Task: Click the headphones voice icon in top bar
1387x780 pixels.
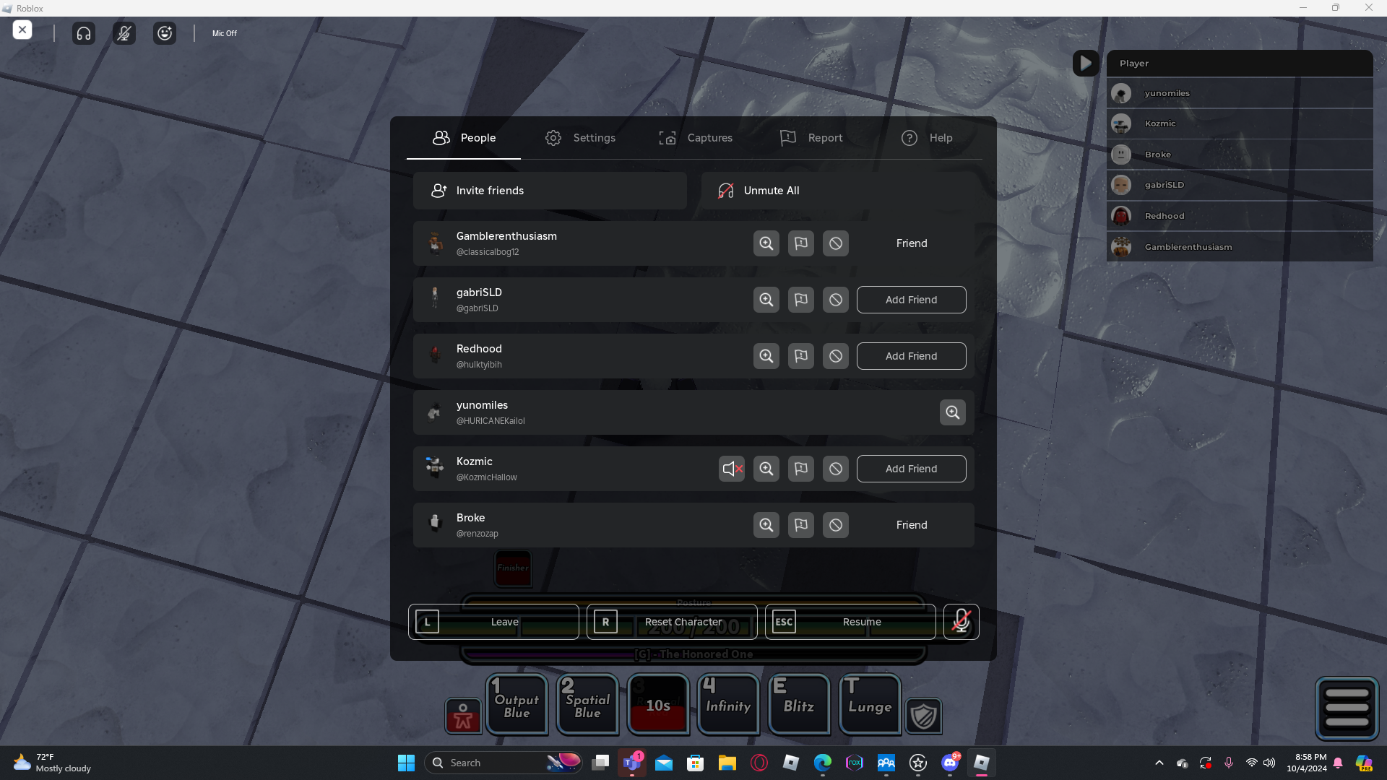Action: 84,33
